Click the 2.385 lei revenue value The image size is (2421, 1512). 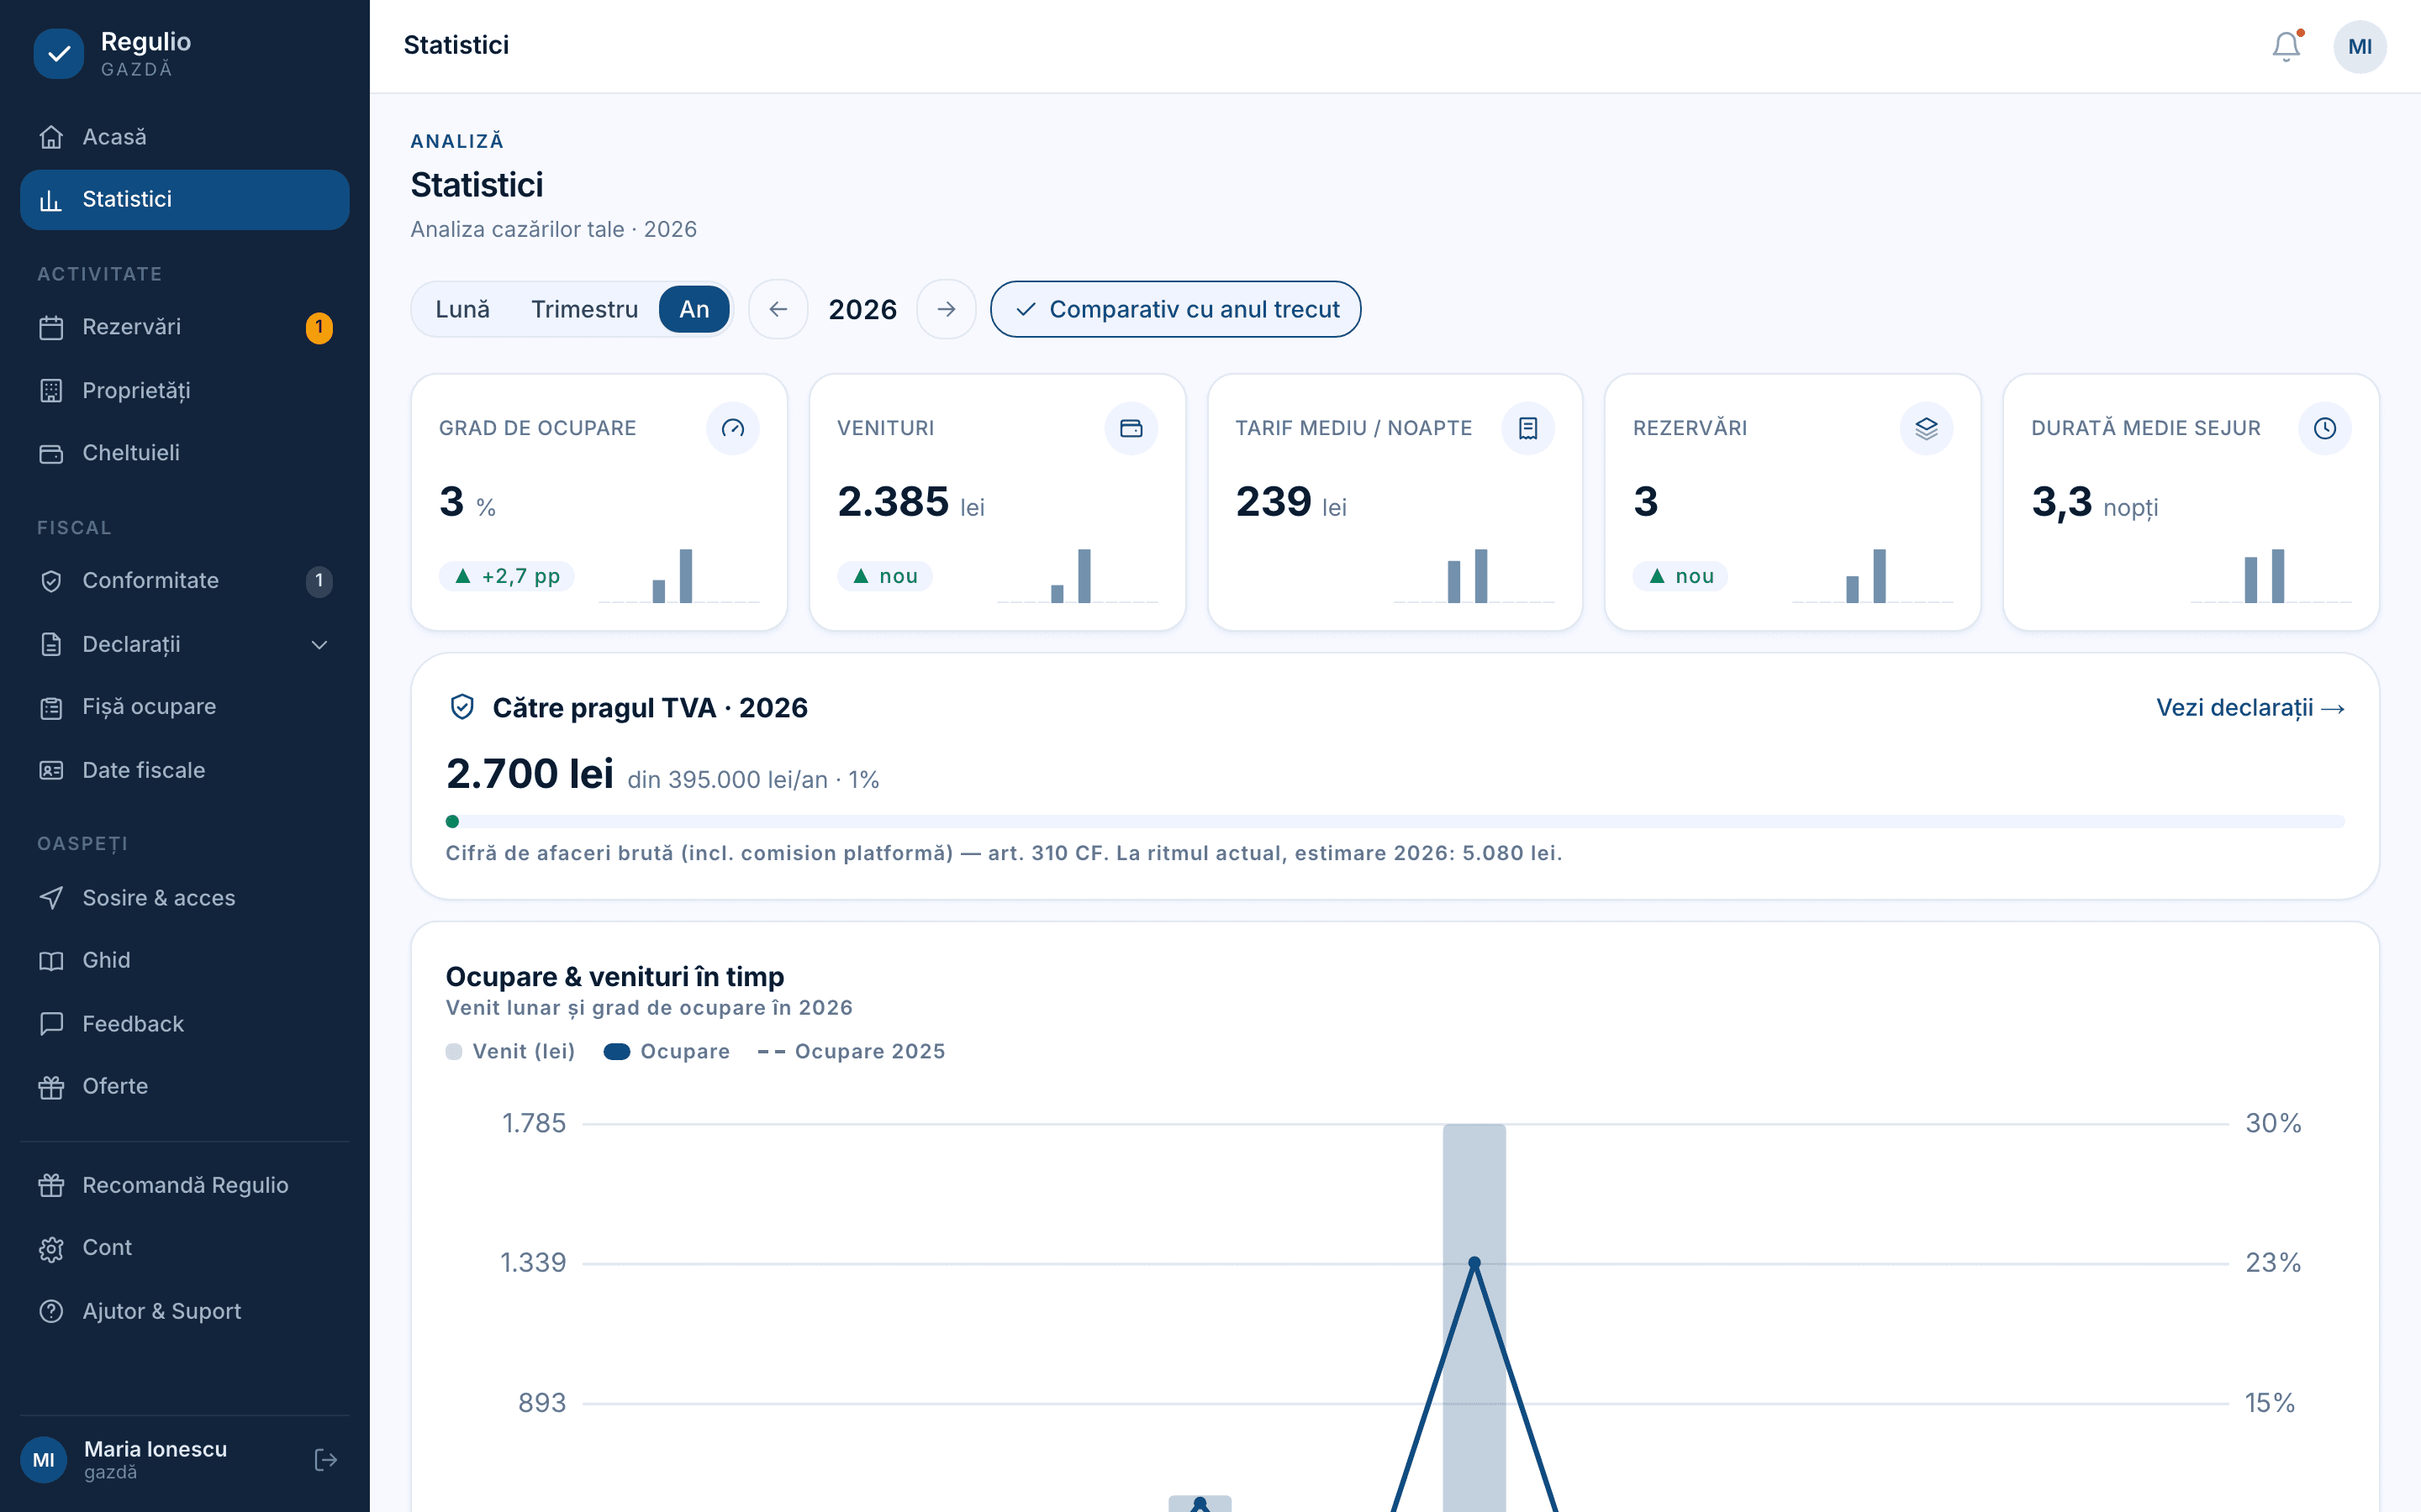pyautogui.click(x=910, y=502)
